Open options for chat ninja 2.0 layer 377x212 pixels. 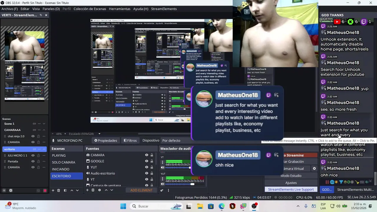pos(44,136)
